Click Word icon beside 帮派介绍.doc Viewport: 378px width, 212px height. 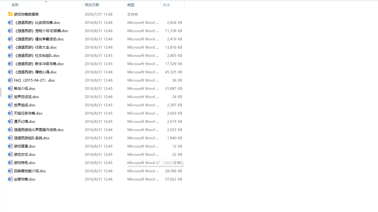(10, 88)
